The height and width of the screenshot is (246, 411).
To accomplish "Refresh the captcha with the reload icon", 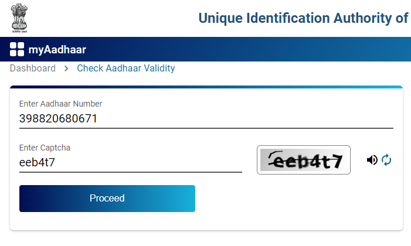I will coord(386,160).
